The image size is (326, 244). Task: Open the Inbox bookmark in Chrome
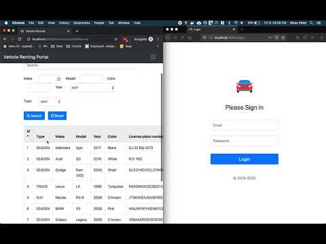point(19,46)
